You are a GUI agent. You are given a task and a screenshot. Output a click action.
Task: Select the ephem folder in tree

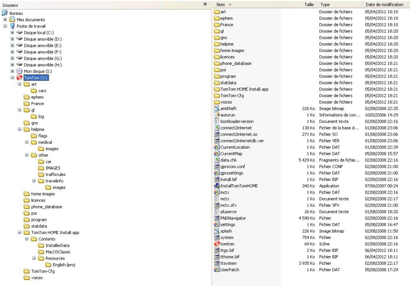[37, 97]
